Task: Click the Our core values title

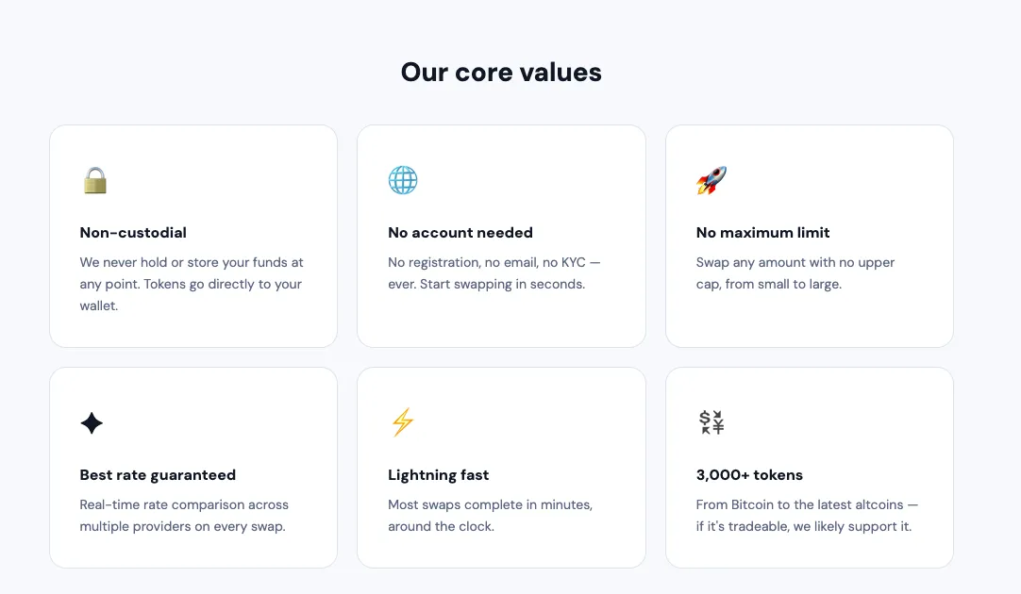Action: [x=501, y=73]
